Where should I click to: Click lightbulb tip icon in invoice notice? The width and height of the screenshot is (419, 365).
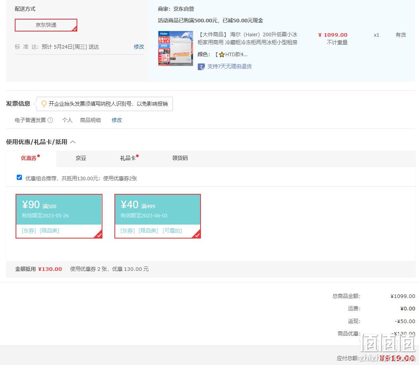pyautogui.click(x=44, y=104)
